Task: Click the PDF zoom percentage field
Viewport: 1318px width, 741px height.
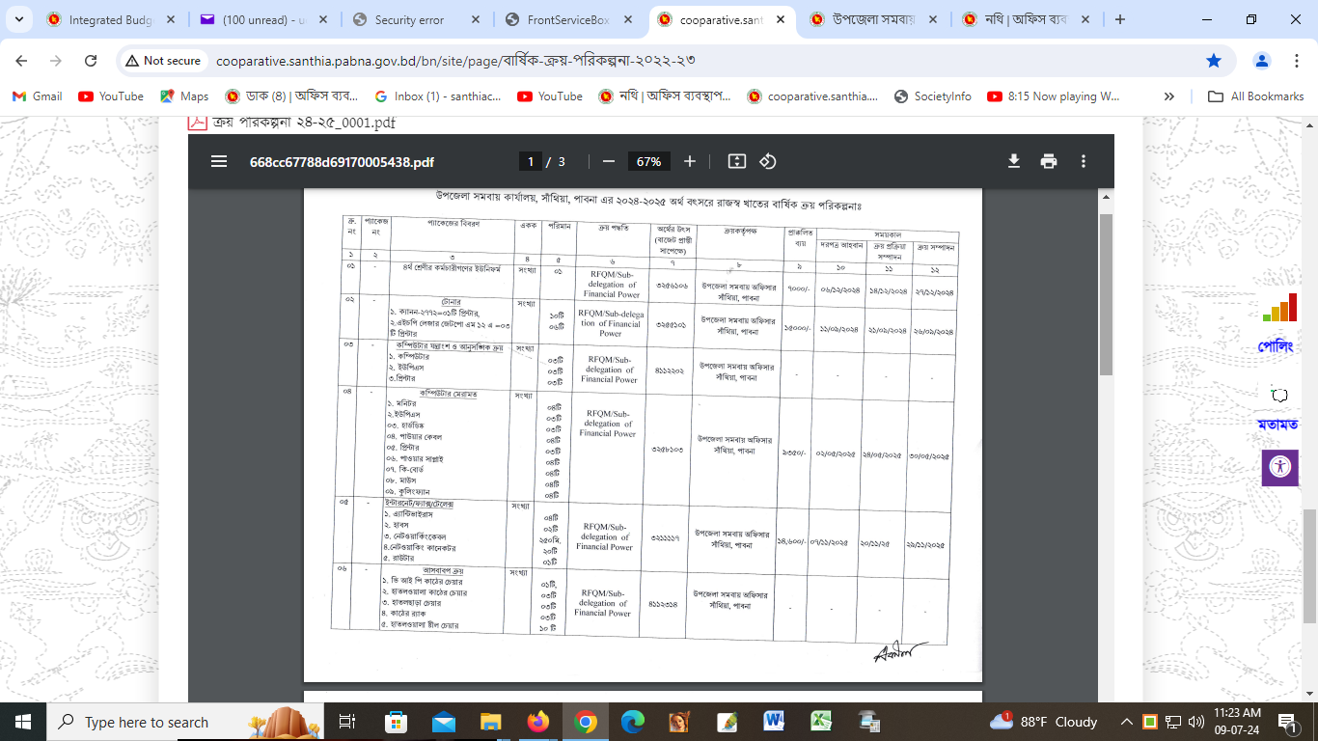Action: pyautogui.click(x=648, y=162)
